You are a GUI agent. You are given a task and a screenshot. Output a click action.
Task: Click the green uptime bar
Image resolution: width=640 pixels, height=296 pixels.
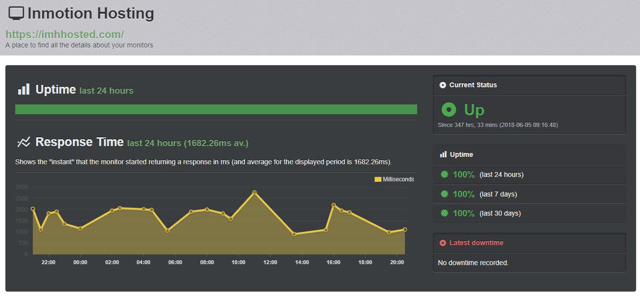(216, 109)
